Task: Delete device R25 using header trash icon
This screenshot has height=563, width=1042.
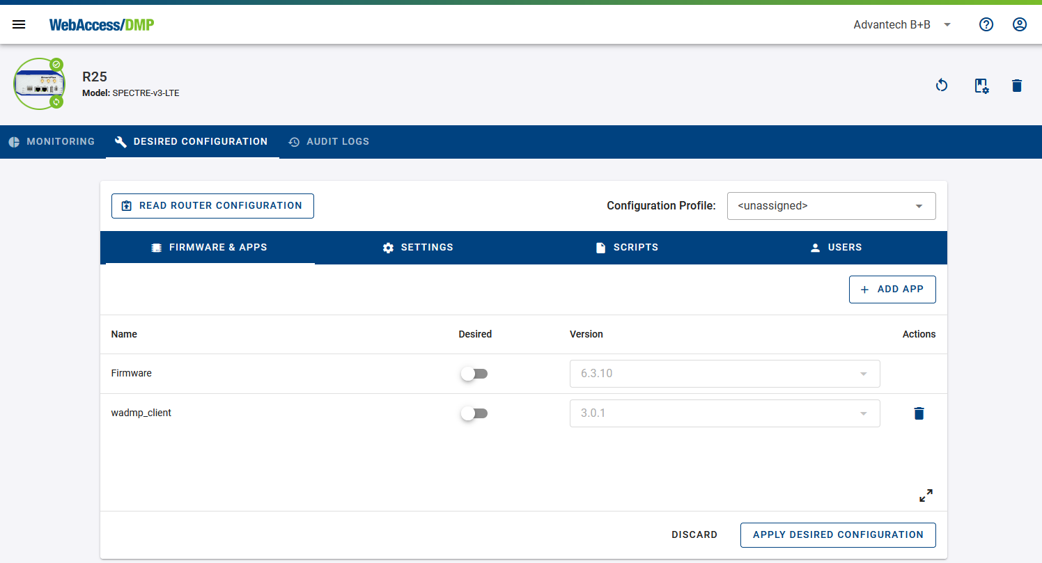Action: click(x=1017, y=86)
